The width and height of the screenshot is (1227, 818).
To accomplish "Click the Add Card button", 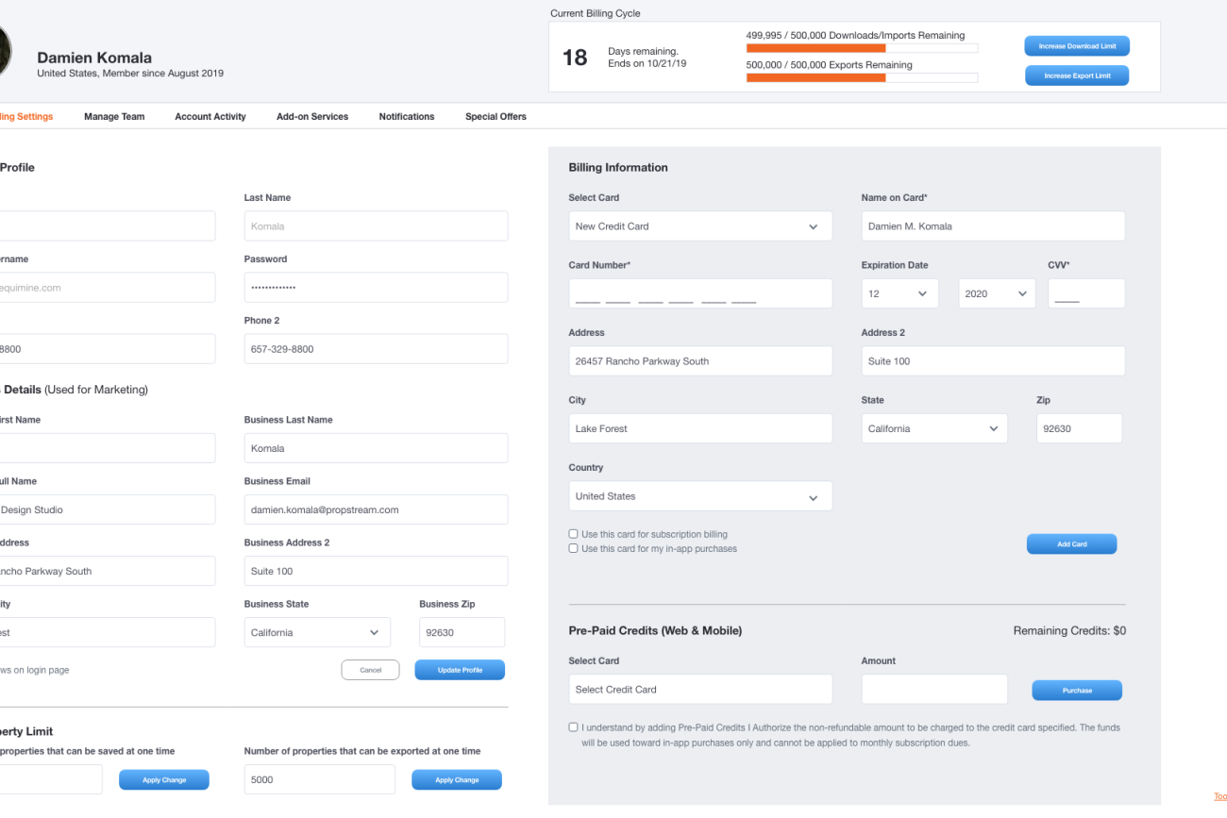I will click(x=1071, y=544).
